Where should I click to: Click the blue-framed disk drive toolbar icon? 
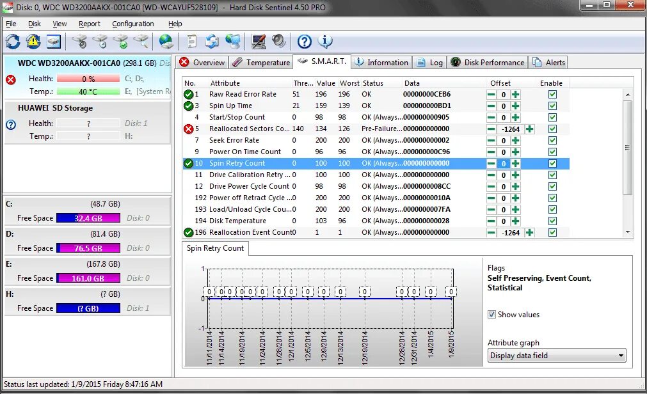[x=54, y=42]
